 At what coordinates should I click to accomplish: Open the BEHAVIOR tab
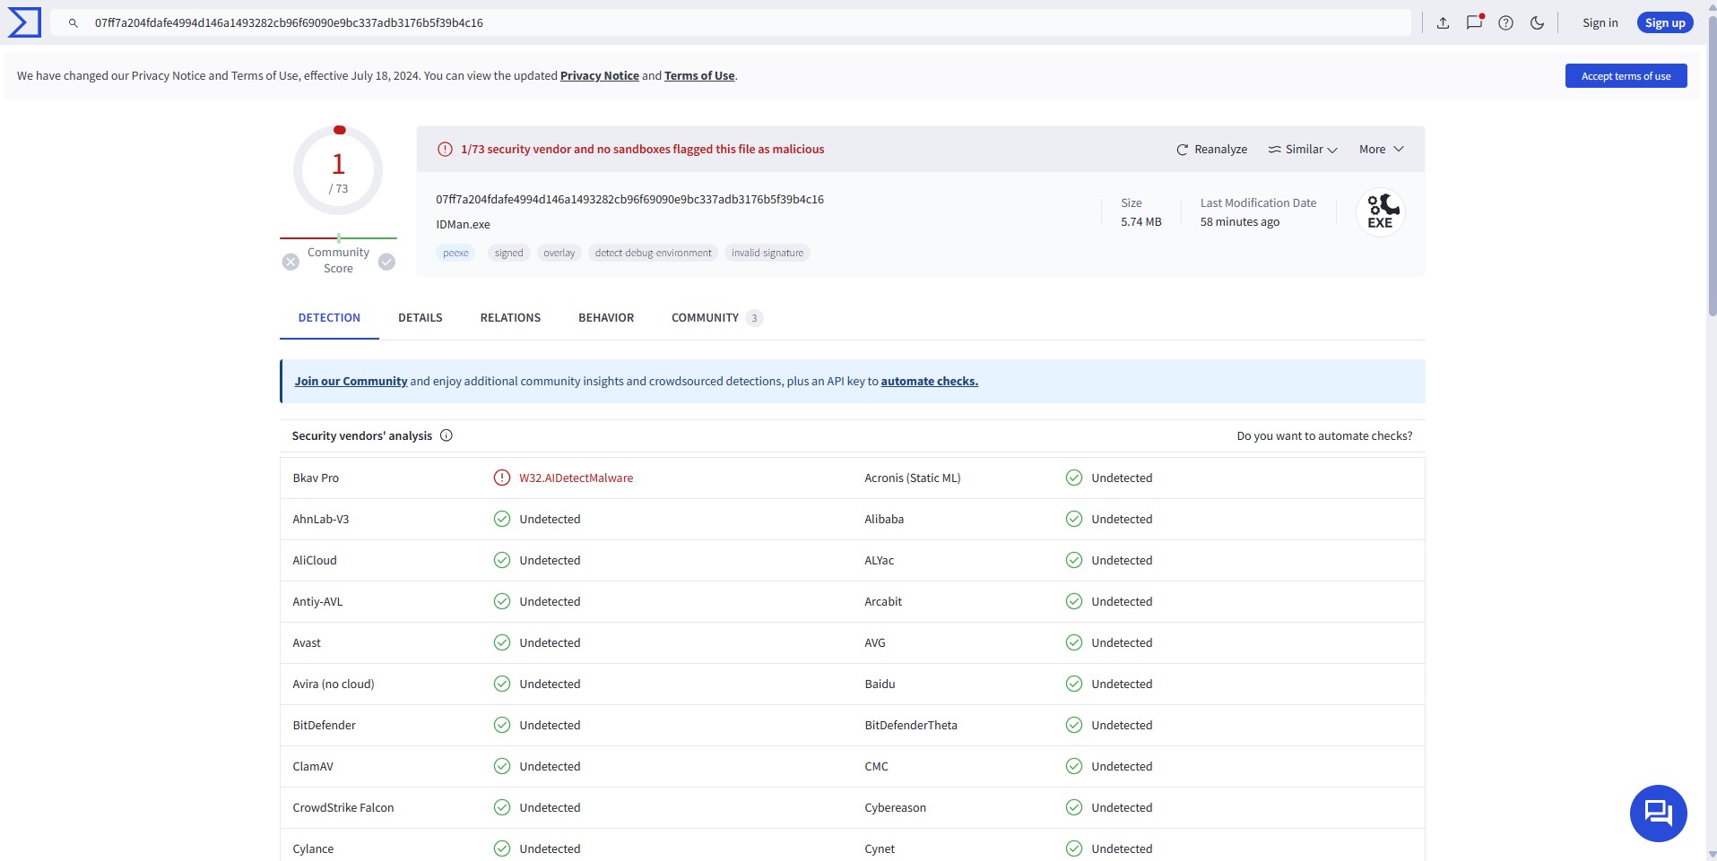tap(606, 318)
